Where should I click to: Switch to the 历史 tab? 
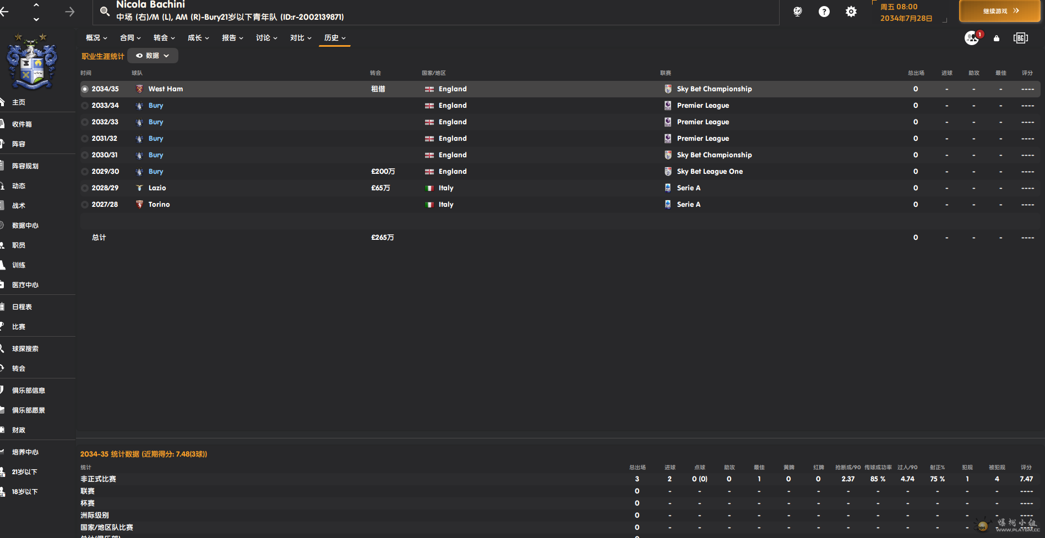(x=335, y=38)
